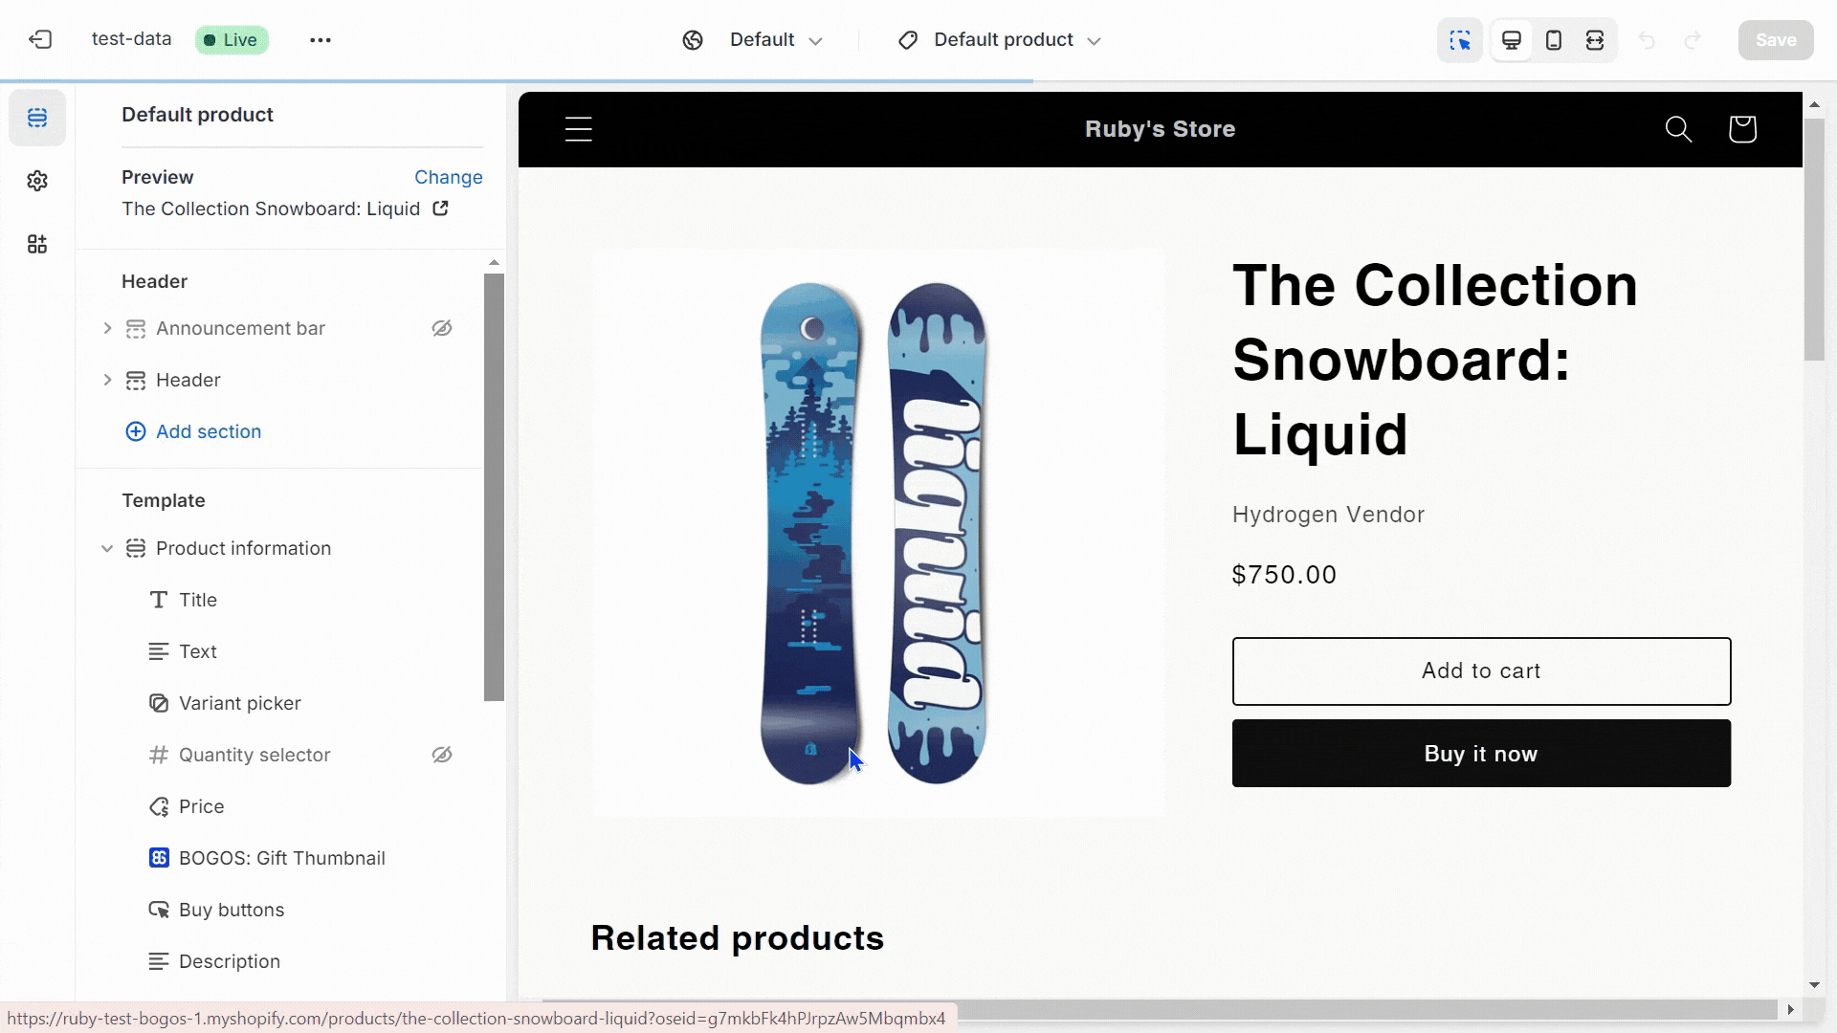Viewport: 1837px width, 1033px height.
Task: Toggle visibility of Quantity selector
Action: [443, 755]
